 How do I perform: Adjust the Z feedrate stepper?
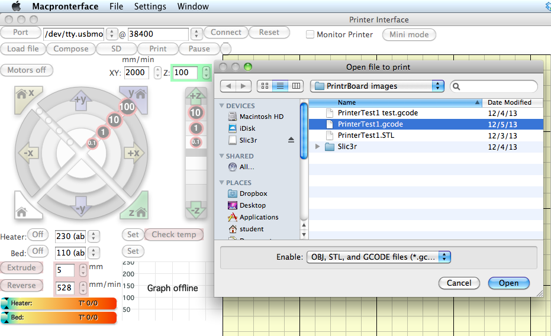coord(207,73)
